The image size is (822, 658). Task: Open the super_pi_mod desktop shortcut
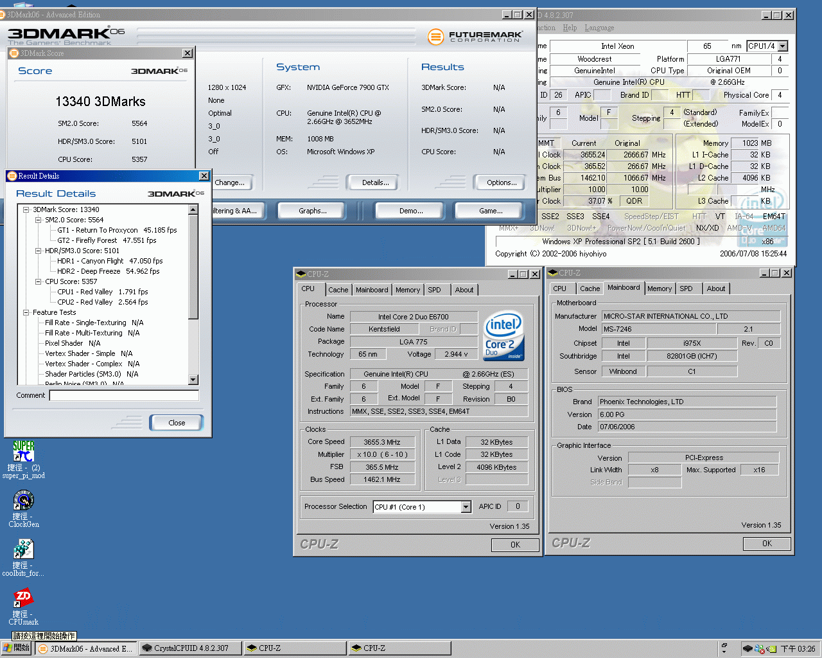coord(24,459)
